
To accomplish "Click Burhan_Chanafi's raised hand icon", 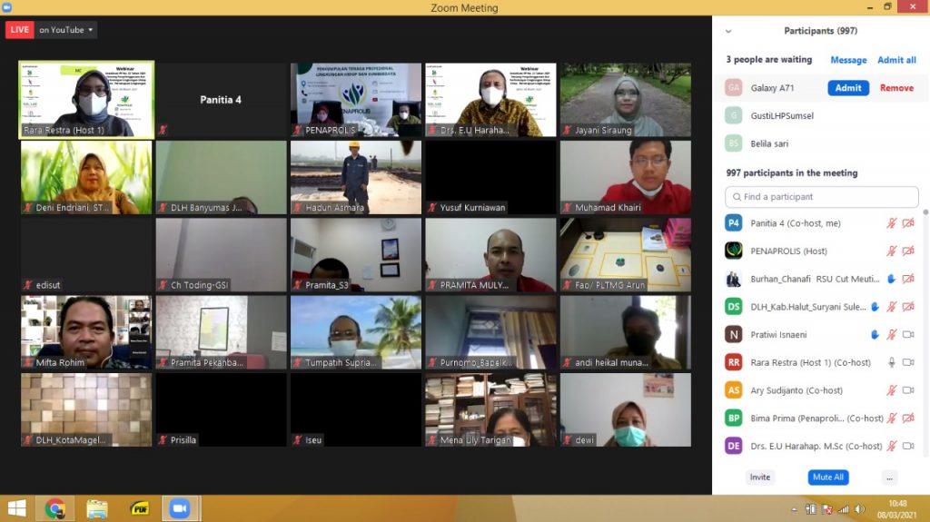I will coord(891,279).
